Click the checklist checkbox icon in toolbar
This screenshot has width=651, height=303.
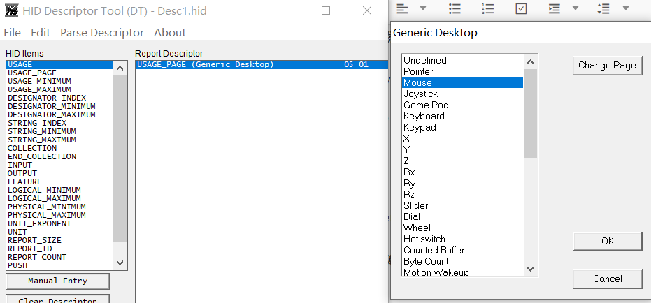pos(522,8)
